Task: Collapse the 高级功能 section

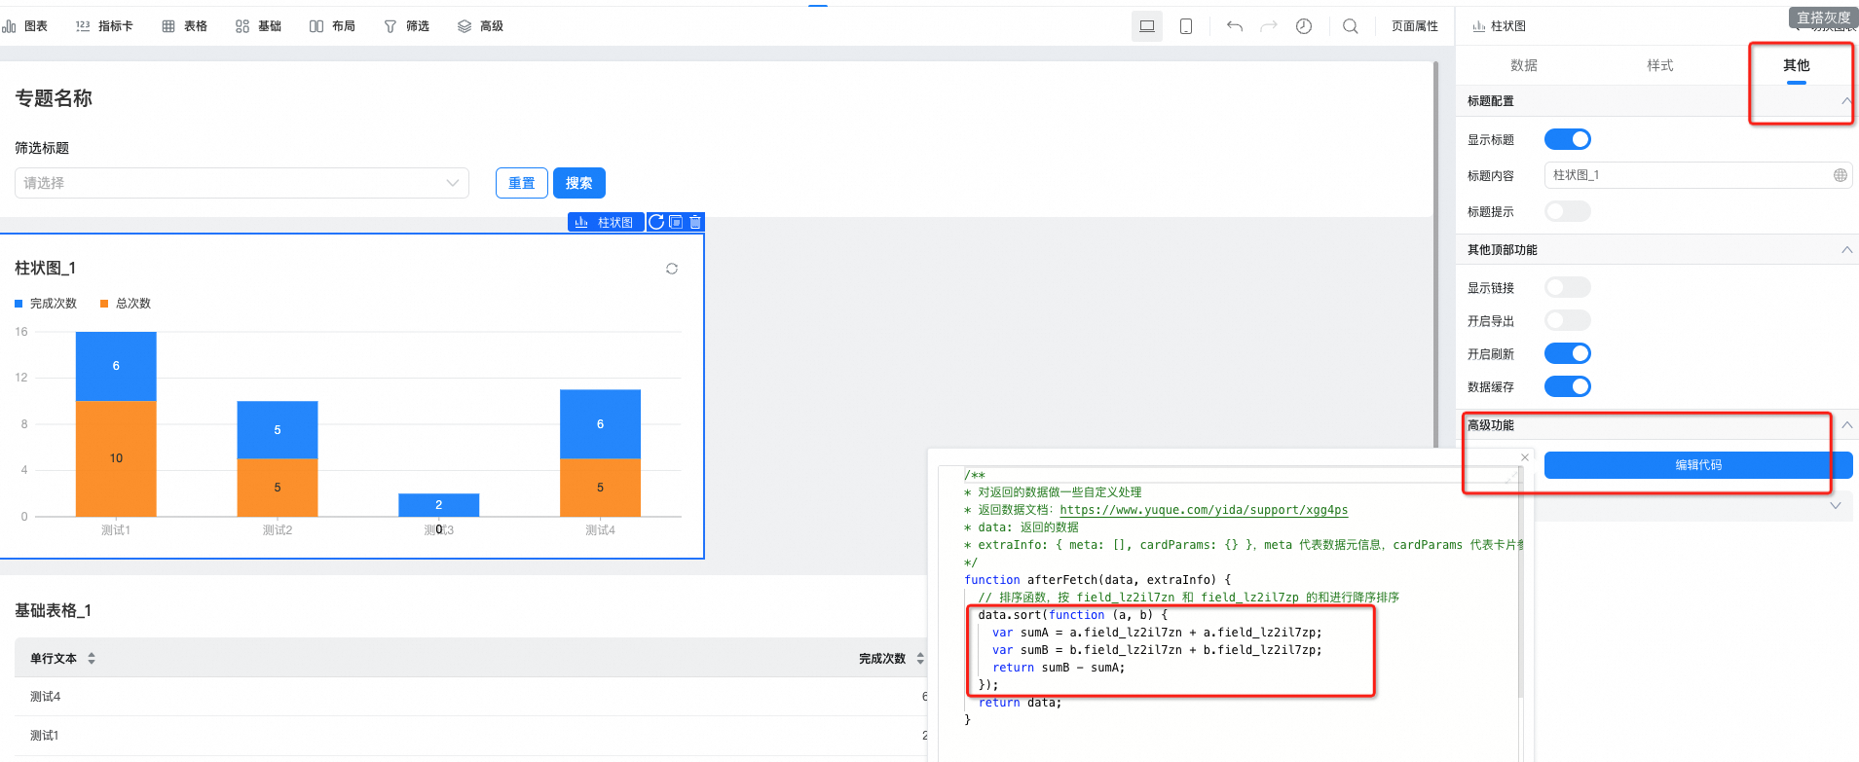Action: click(x=1846, y=425)
